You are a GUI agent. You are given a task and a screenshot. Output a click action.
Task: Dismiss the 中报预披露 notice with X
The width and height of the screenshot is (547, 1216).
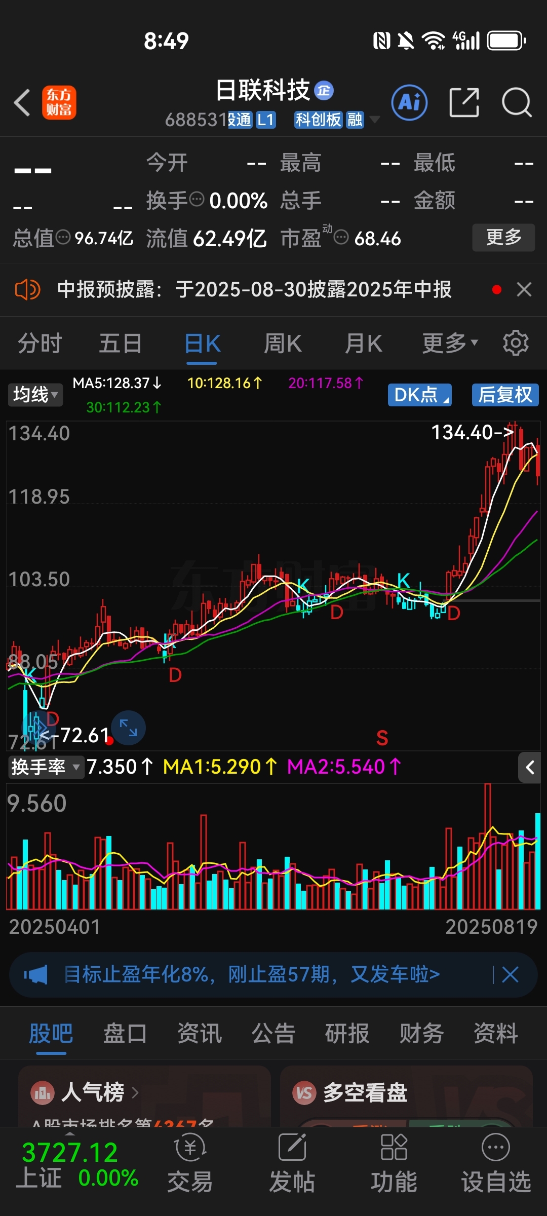coord(524,290)
